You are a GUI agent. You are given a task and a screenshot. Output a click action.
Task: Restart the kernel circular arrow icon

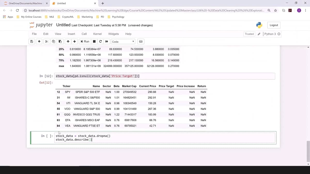[100, 42]
